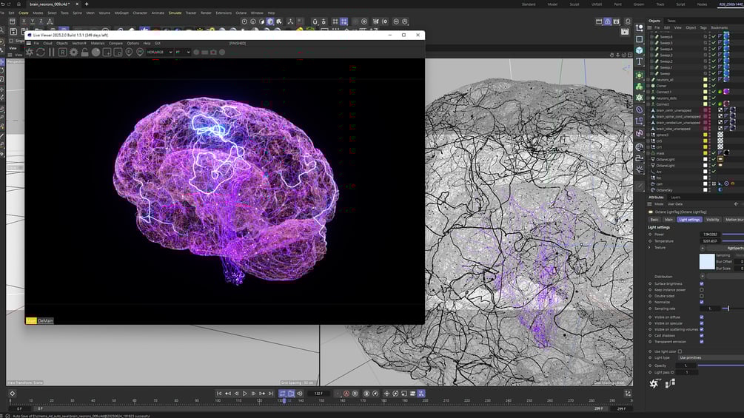Open the HDR/sRGB color space dropdown

pyautogui.click(x=159, y=52)
